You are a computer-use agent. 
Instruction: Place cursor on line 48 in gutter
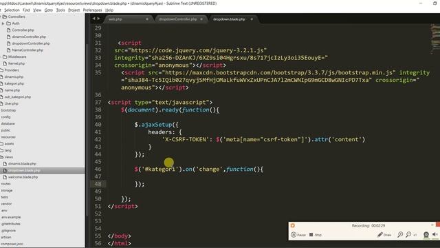98,184
